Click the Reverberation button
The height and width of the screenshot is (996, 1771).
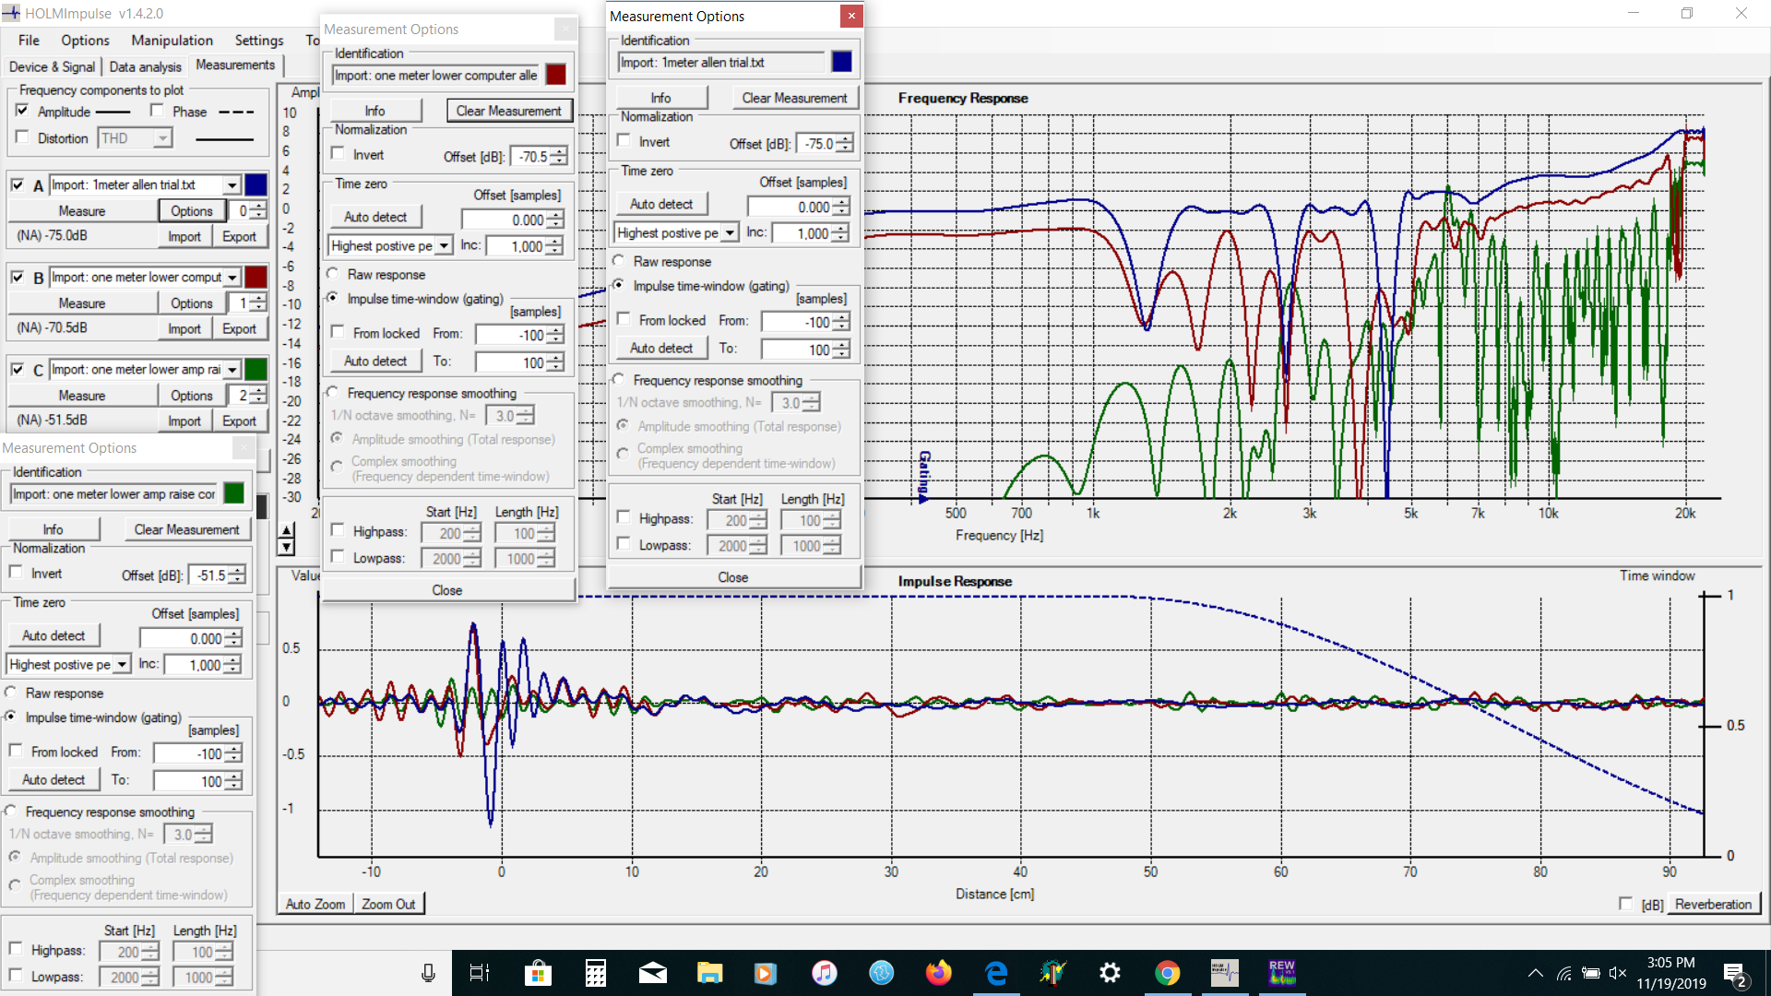point(1713,904)
